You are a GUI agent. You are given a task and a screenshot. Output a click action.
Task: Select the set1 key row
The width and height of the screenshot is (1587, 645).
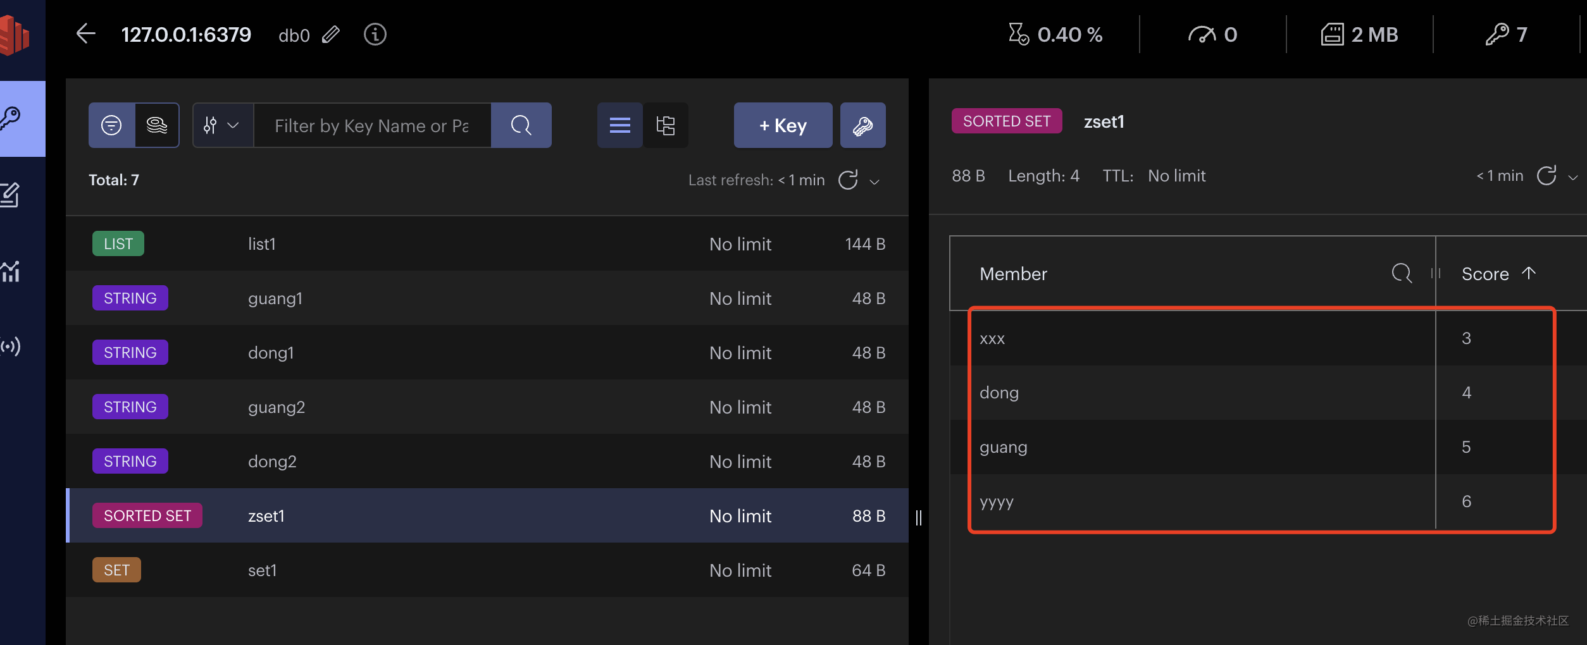point(487,570)
